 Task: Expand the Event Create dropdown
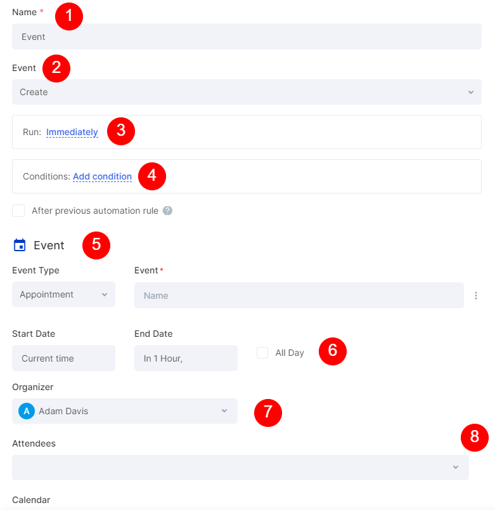247,92
